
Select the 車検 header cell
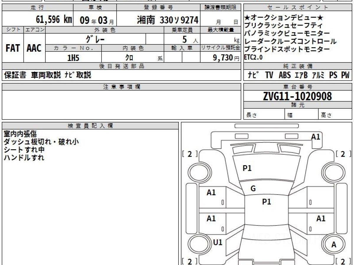pos(95,8)
